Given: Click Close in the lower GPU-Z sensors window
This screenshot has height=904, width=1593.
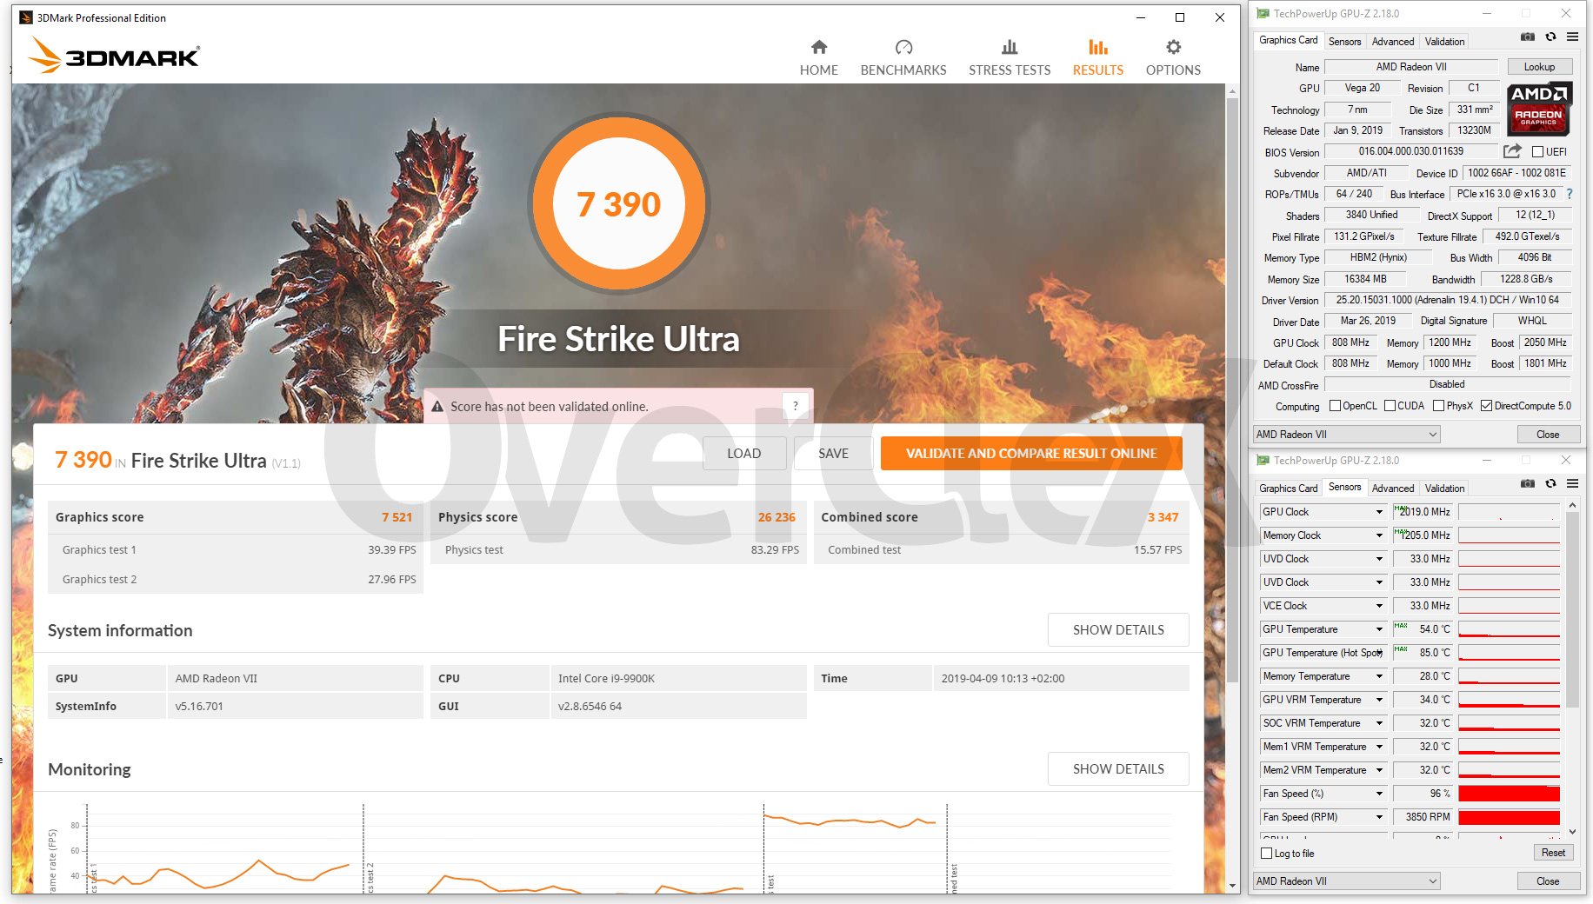Looking at the screenshot, I should (x=1547, y=881).
